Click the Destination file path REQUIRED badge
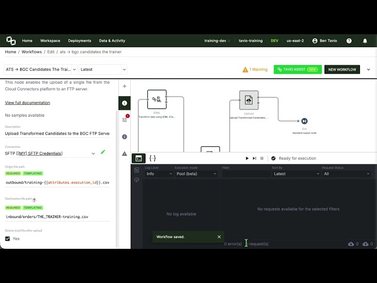This screenshot has width=377, height=283. click(x=13, y=208)
